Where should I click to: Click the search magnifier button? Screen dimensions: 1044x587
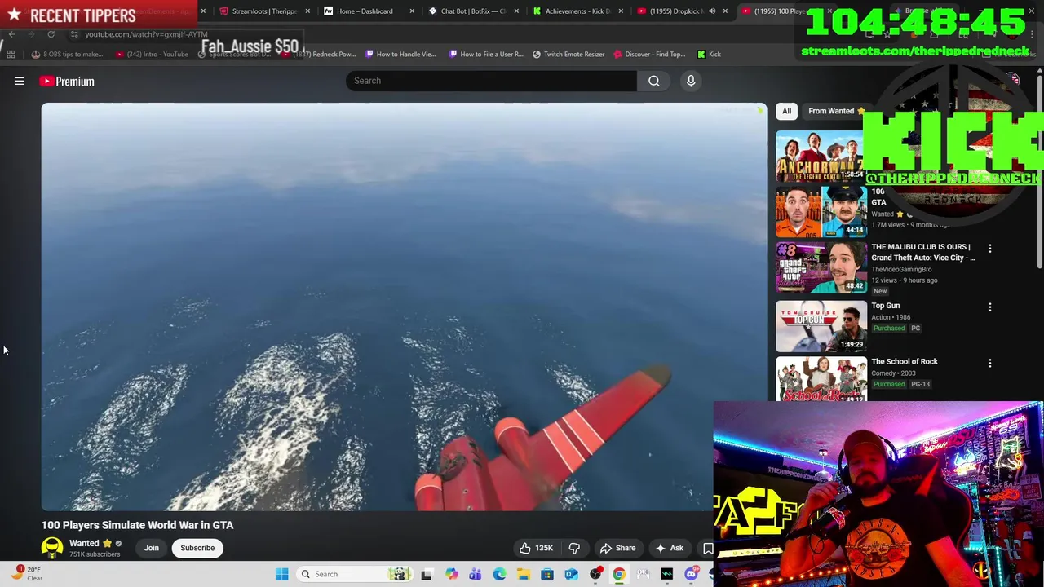click(x=654, y=81)
